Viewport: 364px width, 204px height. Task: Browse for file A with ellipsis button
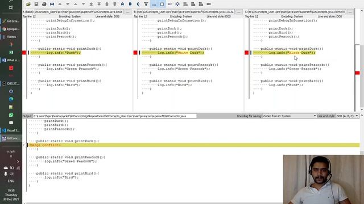click(x=127, y=12)
